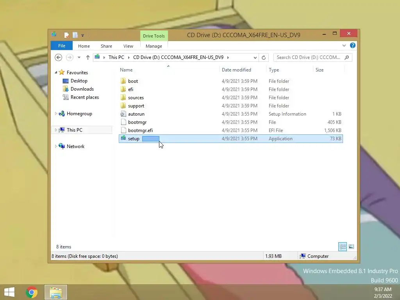
Task: Open the recent locations dropdown arrow
Action: tap(79, 58)
